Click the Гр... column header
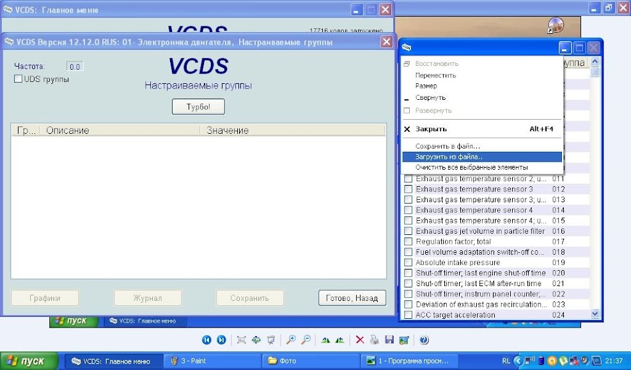The image size is (631, 370). click(x=26, y=130)
